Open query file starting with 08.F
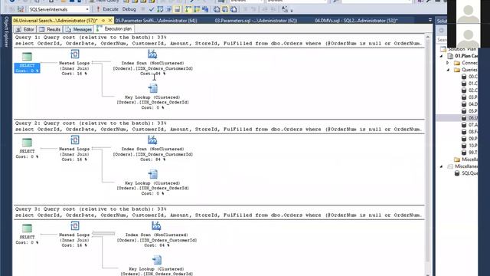The image size is (490, 276). 469,132
